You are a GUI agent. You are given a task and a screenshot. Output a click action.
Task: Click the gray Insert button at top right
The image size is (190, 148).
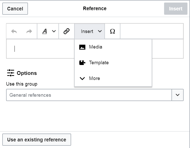[x=176, y=9]
